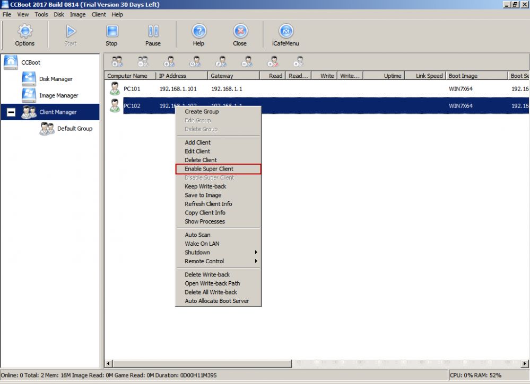This screenshot has width=530, height=384.
Task: Click the Enable Super Client play icon
Action: point(273,62)
